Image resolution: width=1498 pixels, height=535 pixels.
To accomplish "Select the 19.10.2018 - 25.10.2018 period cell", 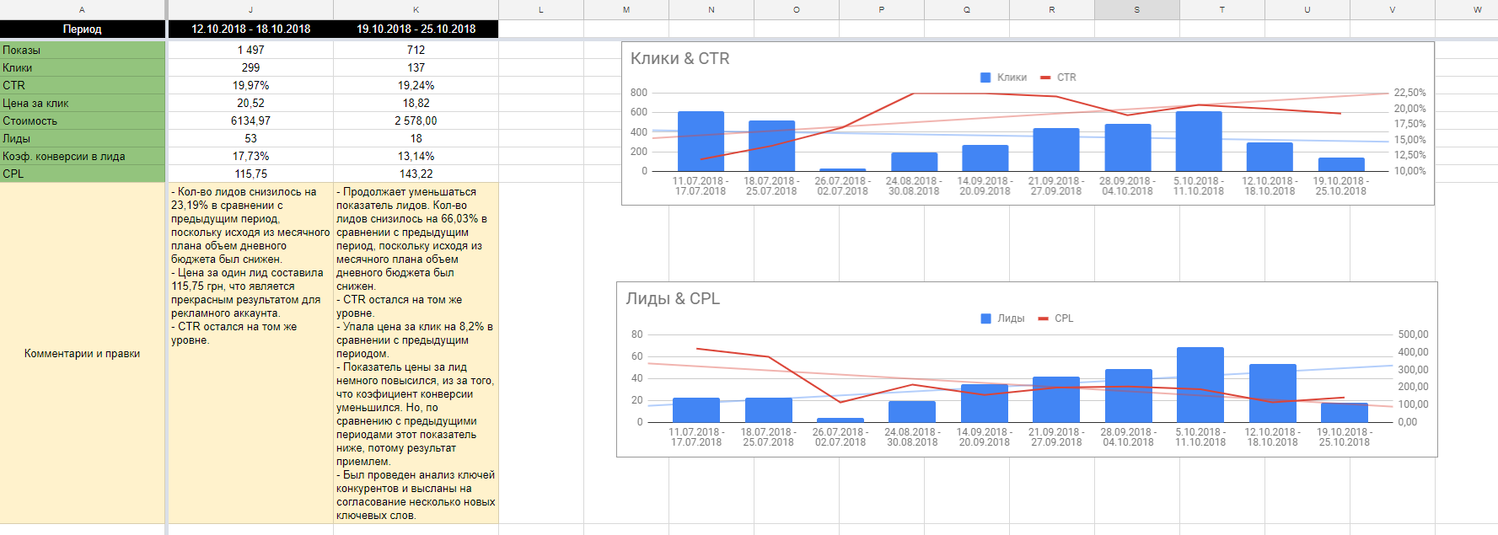I will 416,29.
